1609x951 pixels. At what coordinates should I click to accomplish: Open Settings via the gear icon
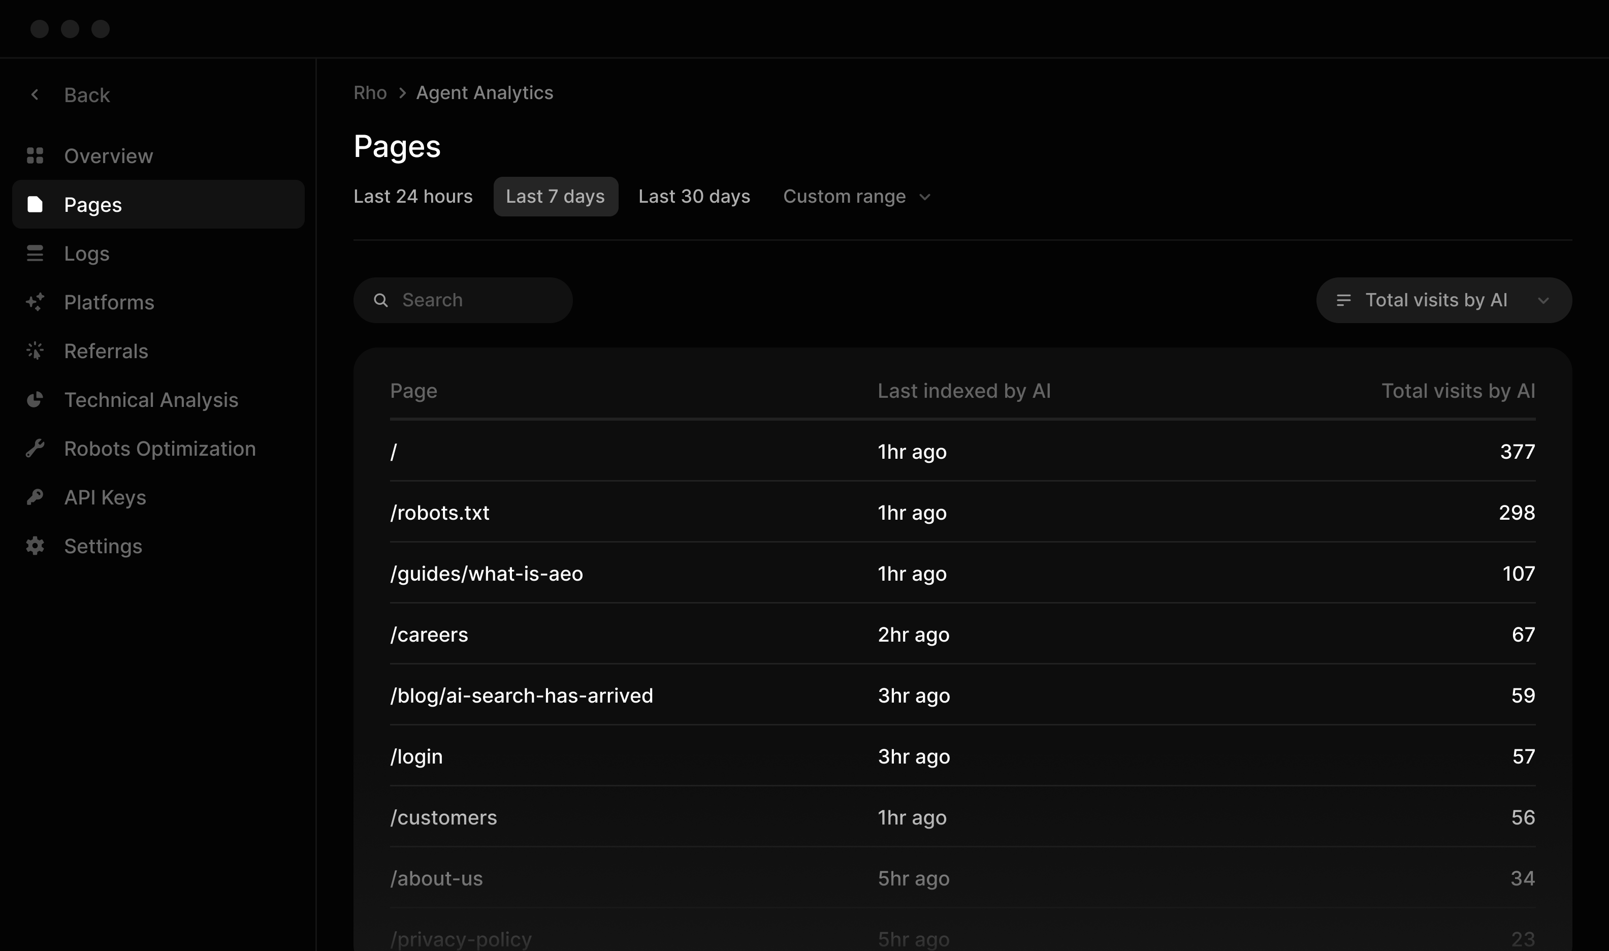[36, 545]
